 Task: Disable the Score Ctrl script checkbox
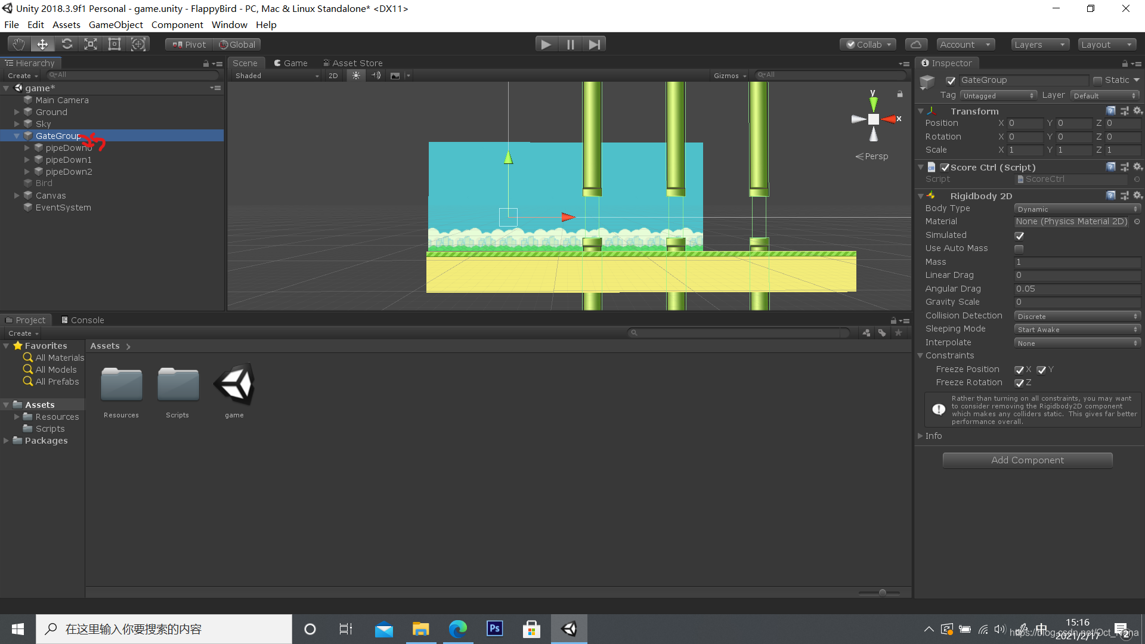coord(945,168)
